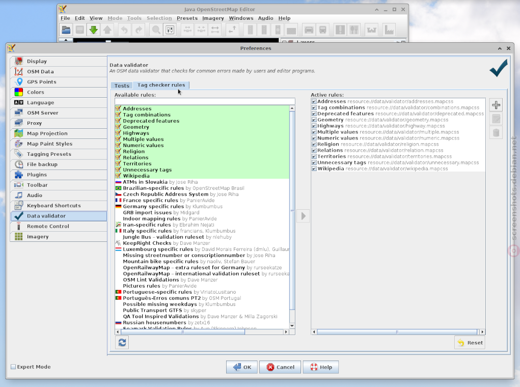This screenshot has height=387, width=520.
Task: Open Imagery preferences section
Action: (59, 236)
